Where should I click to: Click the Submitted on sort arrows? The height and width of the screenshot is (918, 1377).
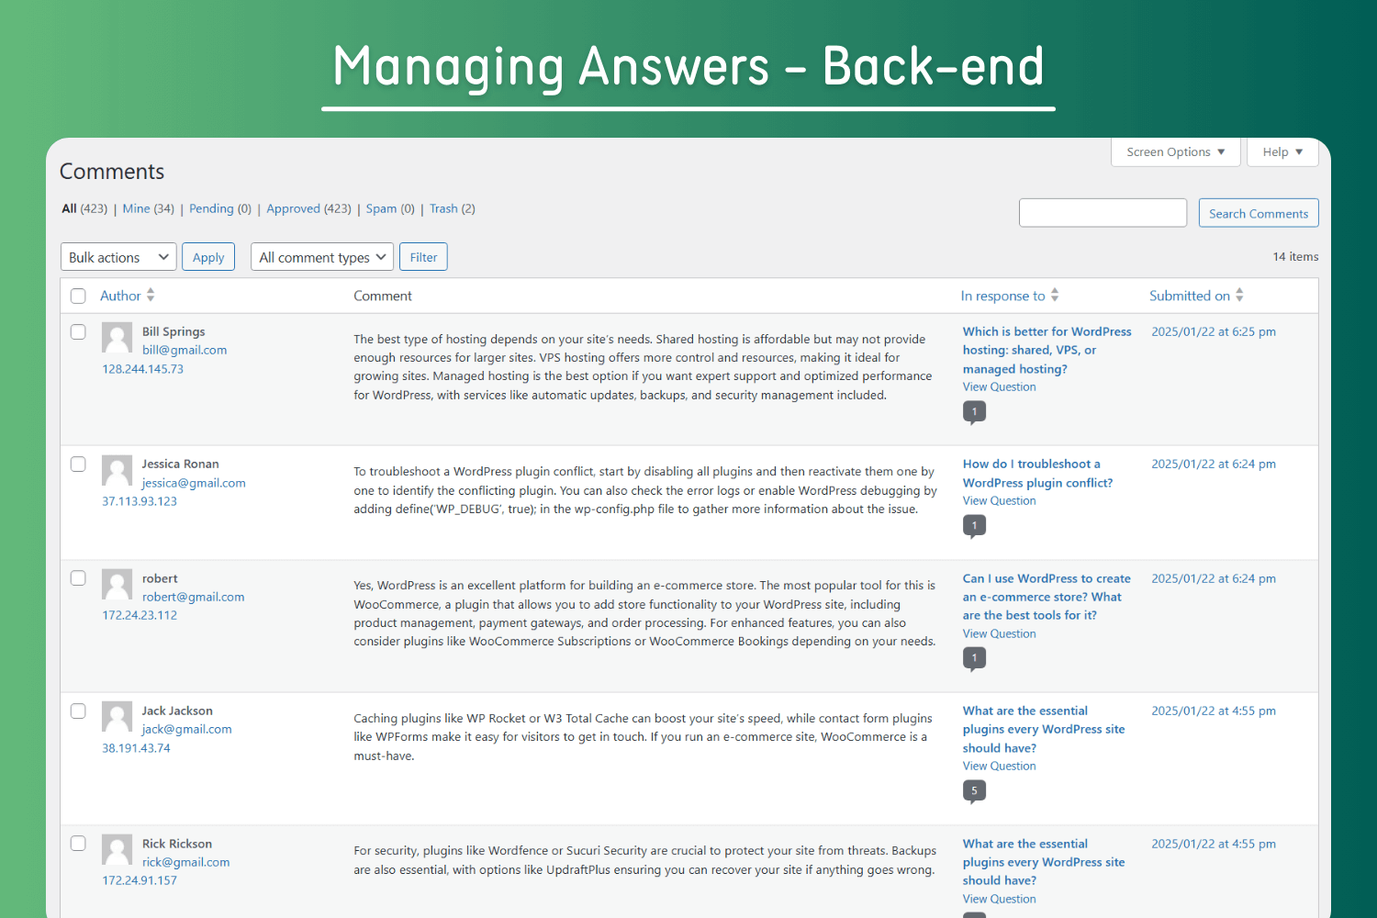[1239, 296]
